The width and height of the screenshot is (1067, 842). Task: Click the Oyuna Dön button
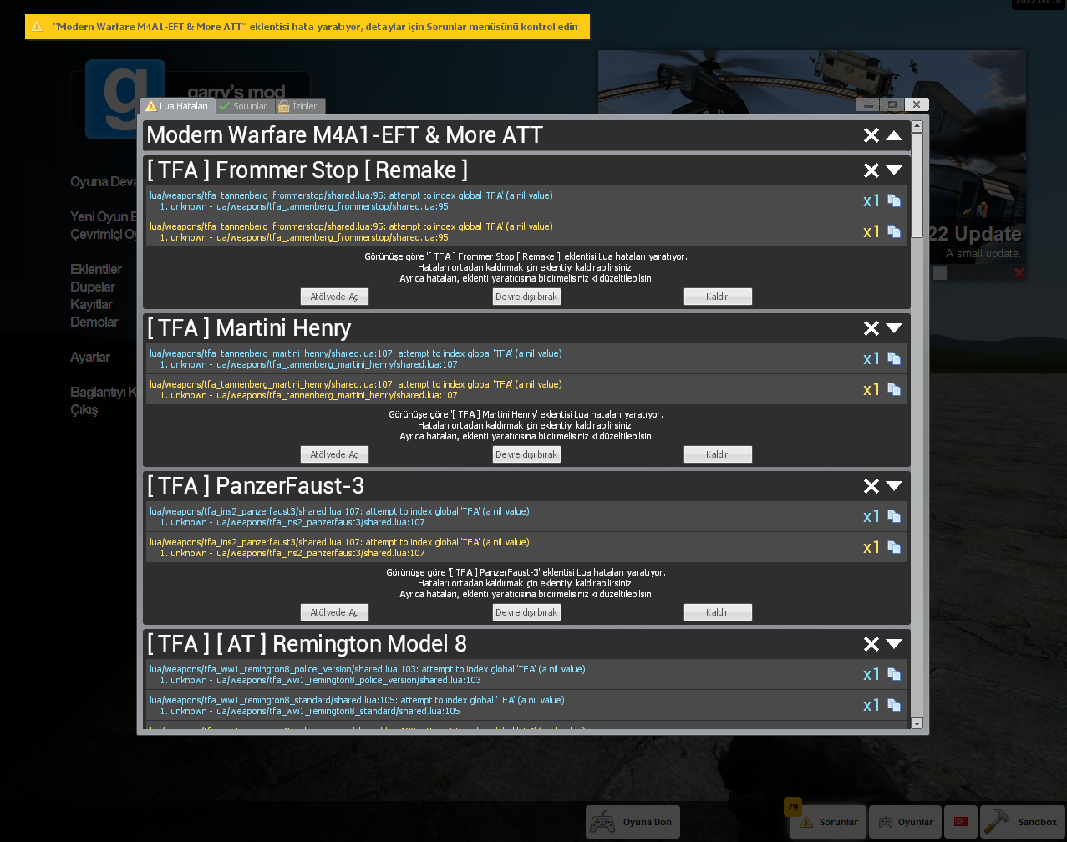click(x=633, y=822)
